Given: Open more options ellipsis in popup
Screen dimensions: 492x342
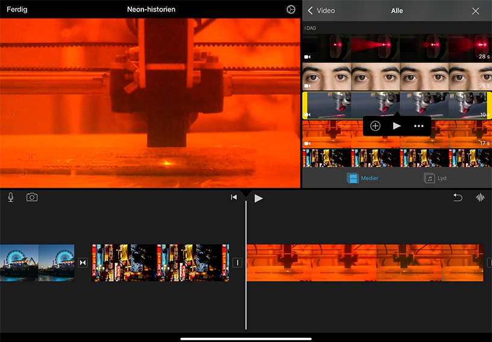Looking at the screenshot, I should tap(418, 126).
